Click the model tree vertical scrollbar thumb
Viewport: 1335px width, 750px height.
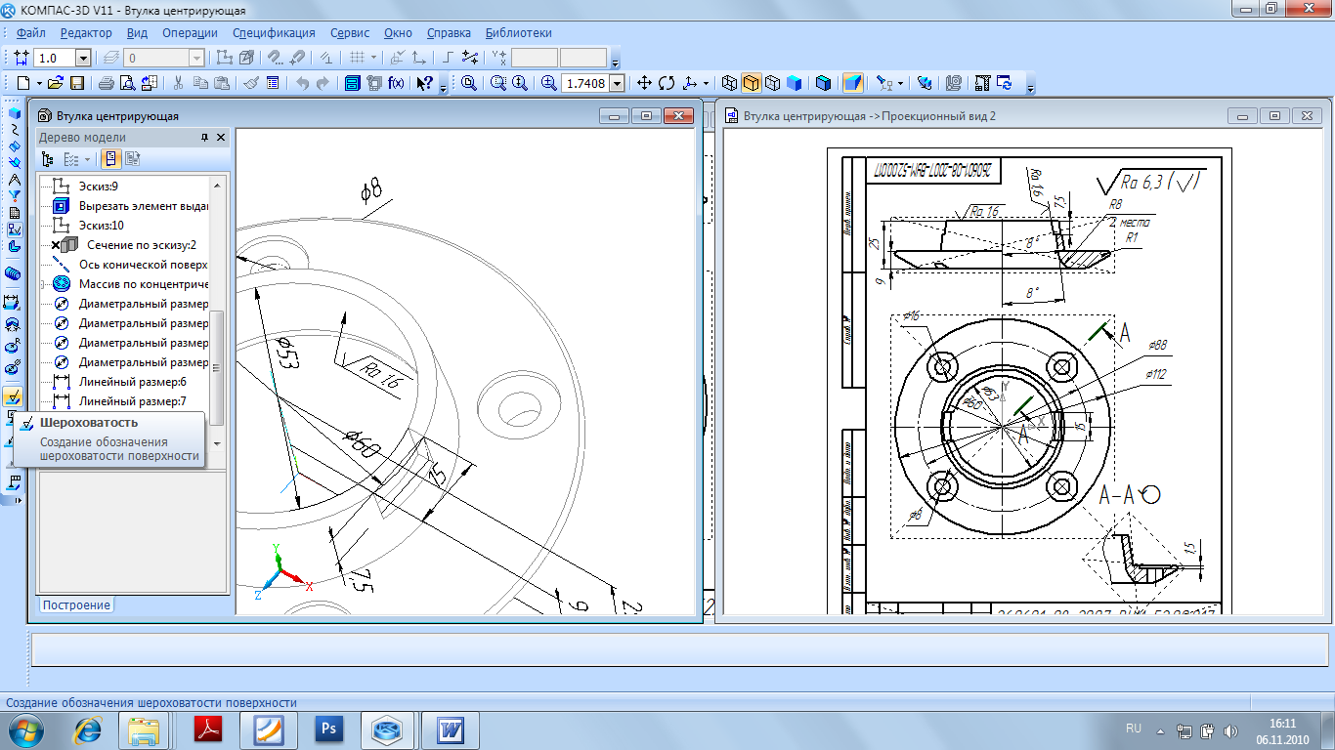(216, 367)
